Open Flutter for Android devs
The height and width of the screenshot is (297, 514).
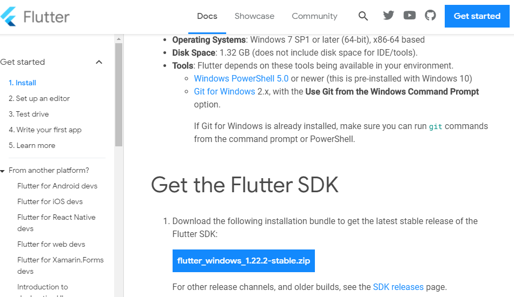pyautogui.click(x=57, y=186)
